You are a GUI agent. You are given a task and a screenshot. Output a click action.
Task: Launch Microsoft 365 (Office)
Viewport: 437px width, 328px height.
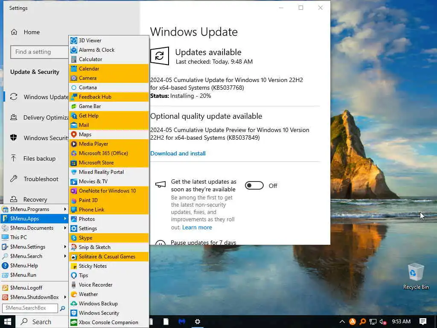pos(109,153)
